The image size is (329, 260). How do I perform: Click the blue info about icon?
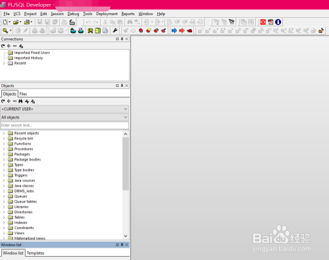pyautogui.click(x=278, y=22)
